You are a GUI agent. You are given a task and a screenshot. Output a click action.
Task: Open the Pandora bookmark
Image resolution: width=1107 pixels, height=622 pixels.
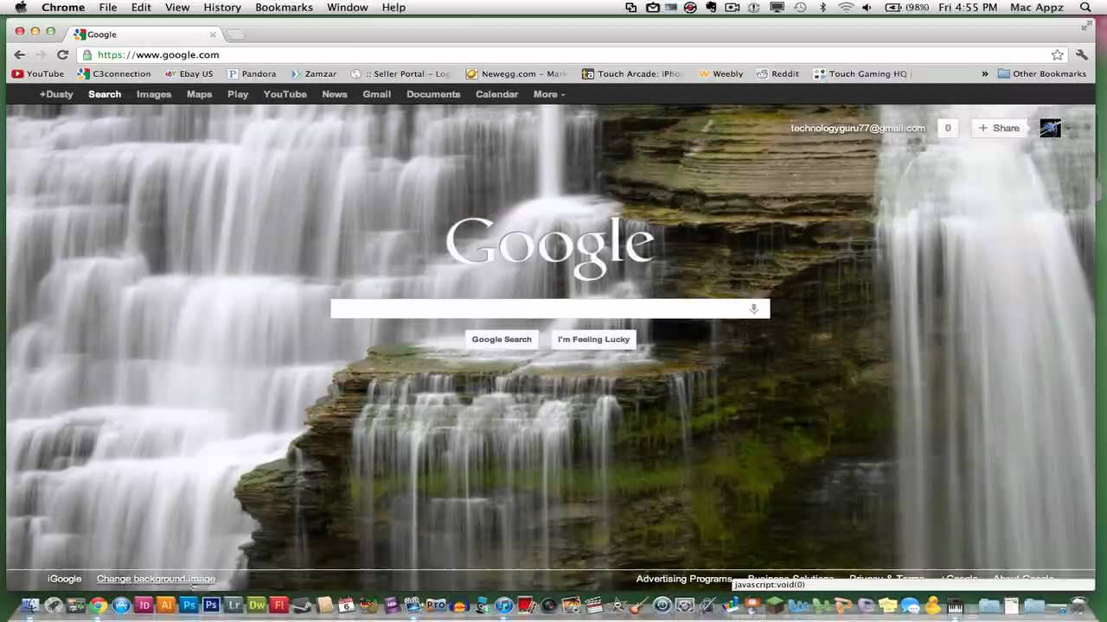[252, 73]
